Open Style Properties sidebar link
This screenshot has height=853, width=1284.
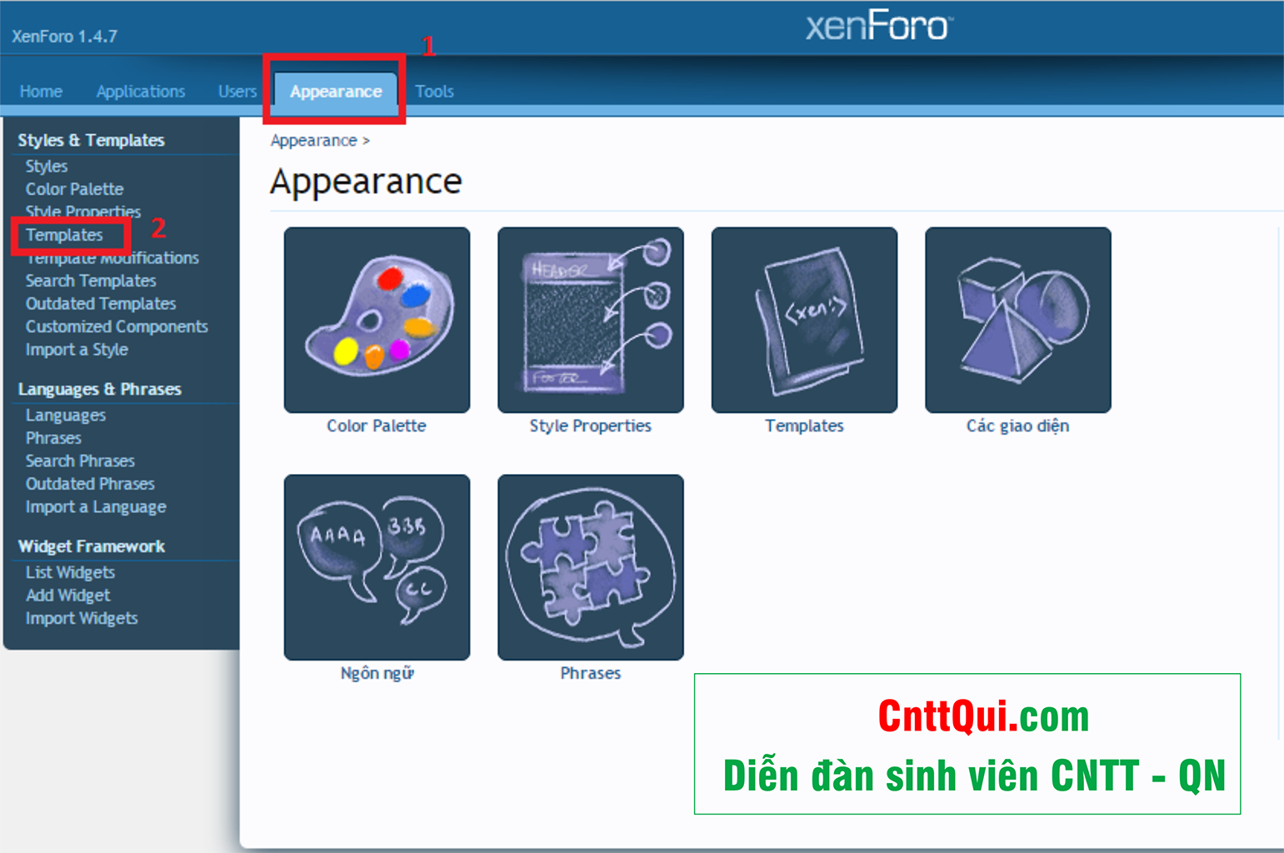click(83, 212)
